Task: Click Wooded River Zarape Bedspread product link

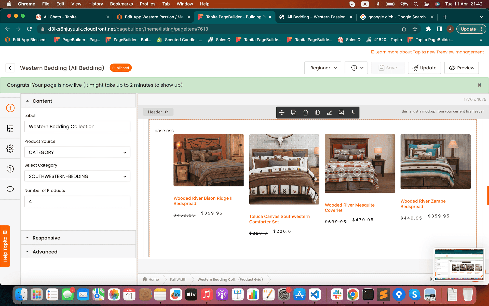Action: click(x=423, y=204)
